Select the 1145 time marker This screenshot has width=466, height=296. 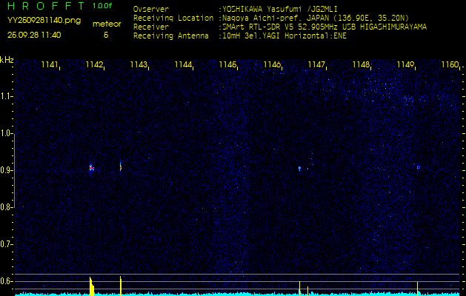coord(227,65)
